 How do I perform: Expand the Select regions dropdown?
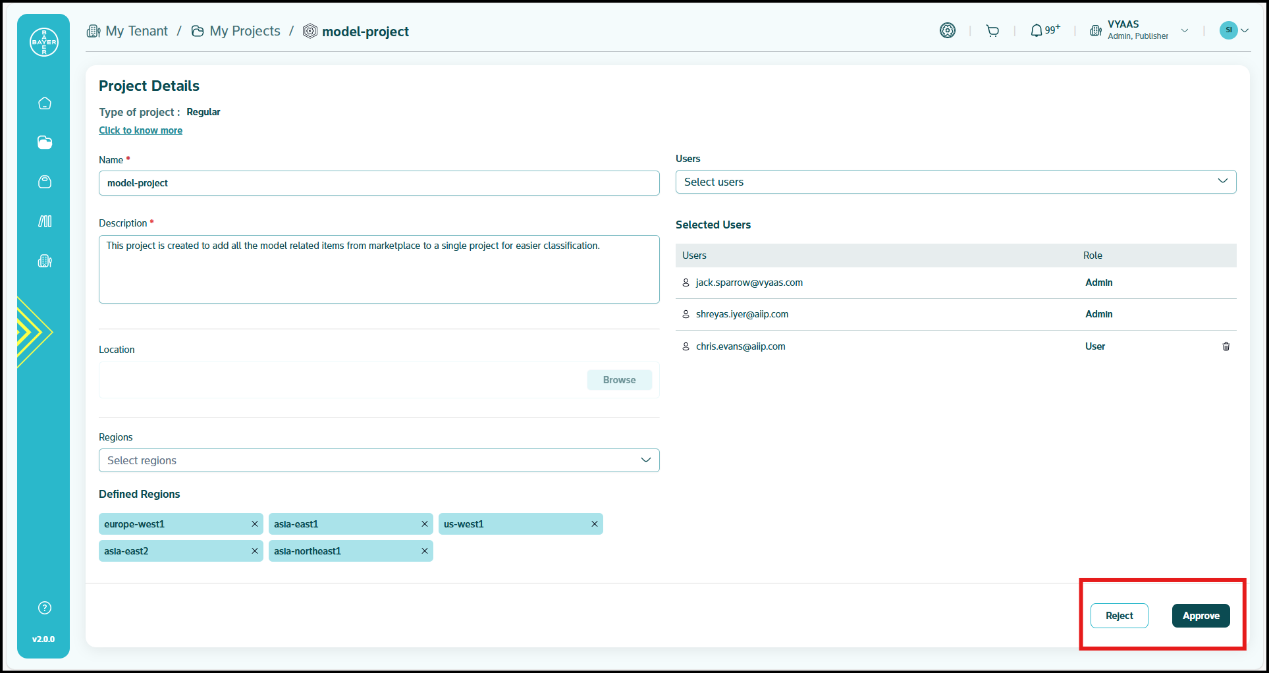coord(379,460)
